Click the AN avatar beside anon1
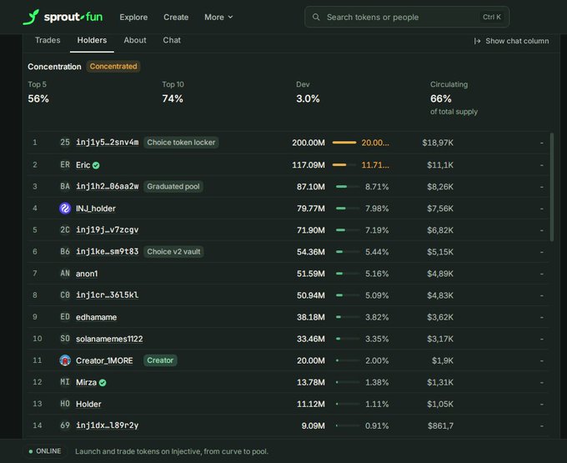The height and width of the screenshot is (463, 567). (65, 274)
